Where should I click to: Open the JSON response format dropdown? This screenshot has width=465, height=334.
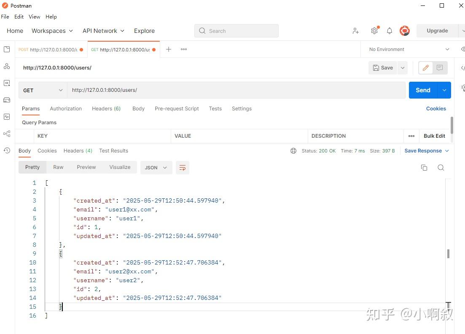[156, 167]
